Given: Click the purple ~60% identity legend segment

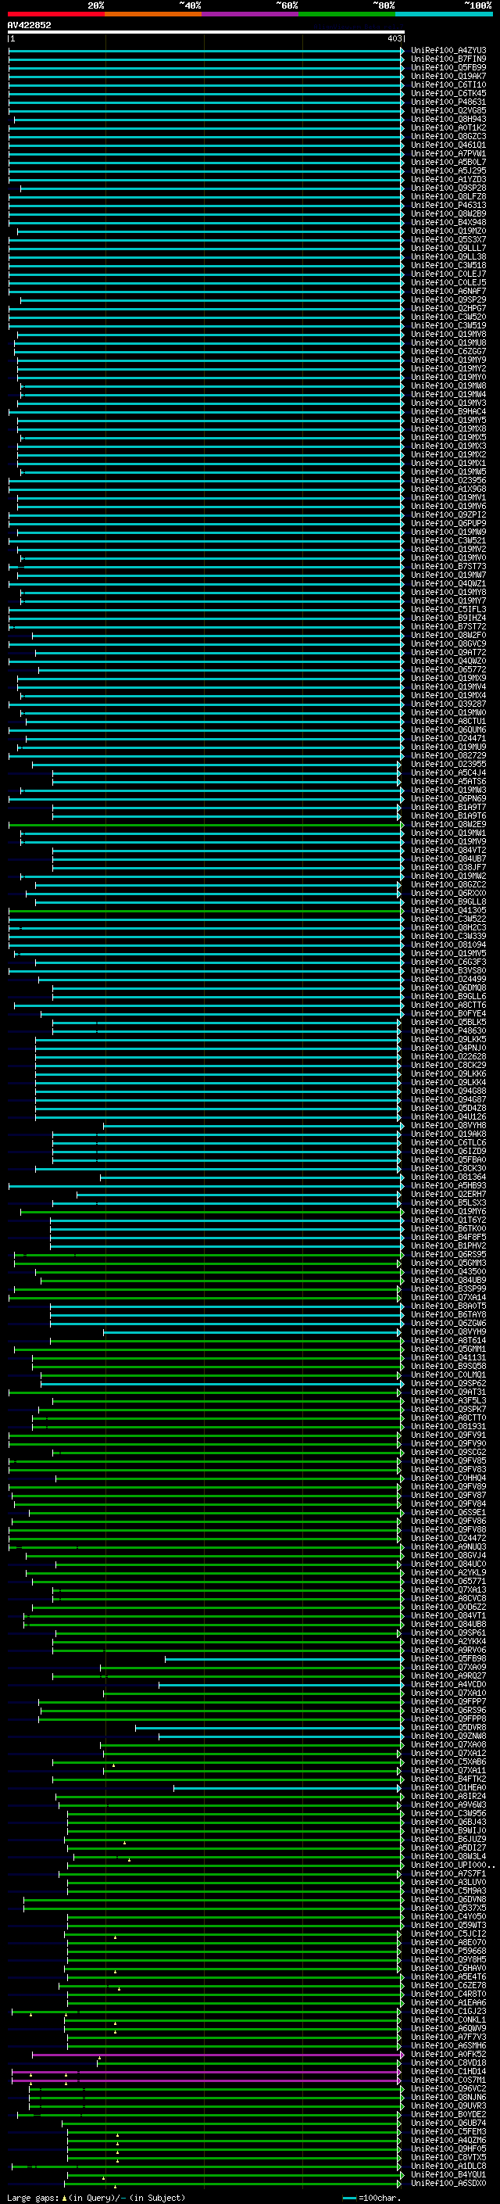Looking at the screenshot, I should [x=251, y=14].
